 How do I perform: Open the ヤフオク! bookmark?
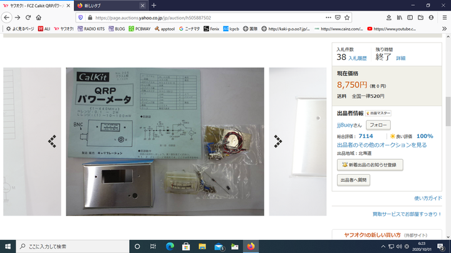pyautogui.click(x=64, y=29)
